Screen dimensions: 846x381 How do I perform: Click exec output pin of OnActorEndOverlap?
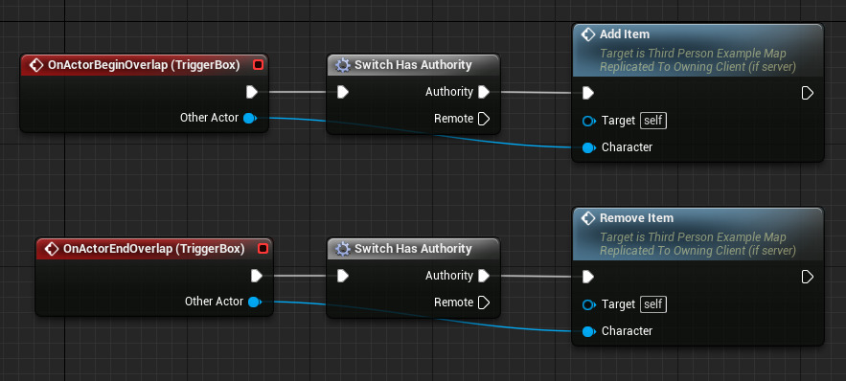pyautogui.click(x=256, y=276)
